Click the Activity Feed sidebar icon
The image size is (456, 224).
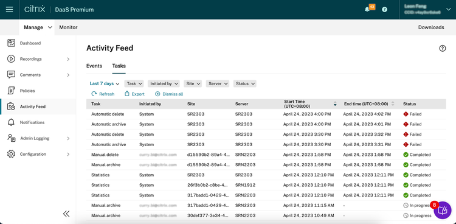[x=11, y=107]
